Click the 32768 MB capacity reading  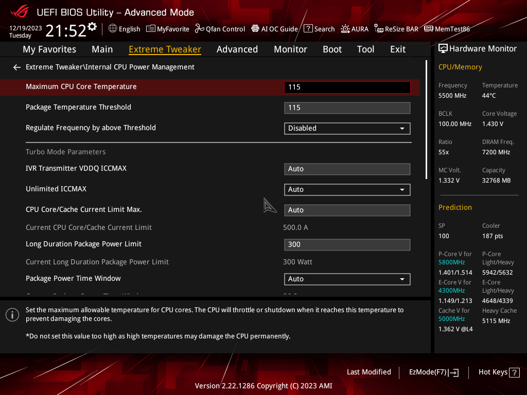[496, 181]
